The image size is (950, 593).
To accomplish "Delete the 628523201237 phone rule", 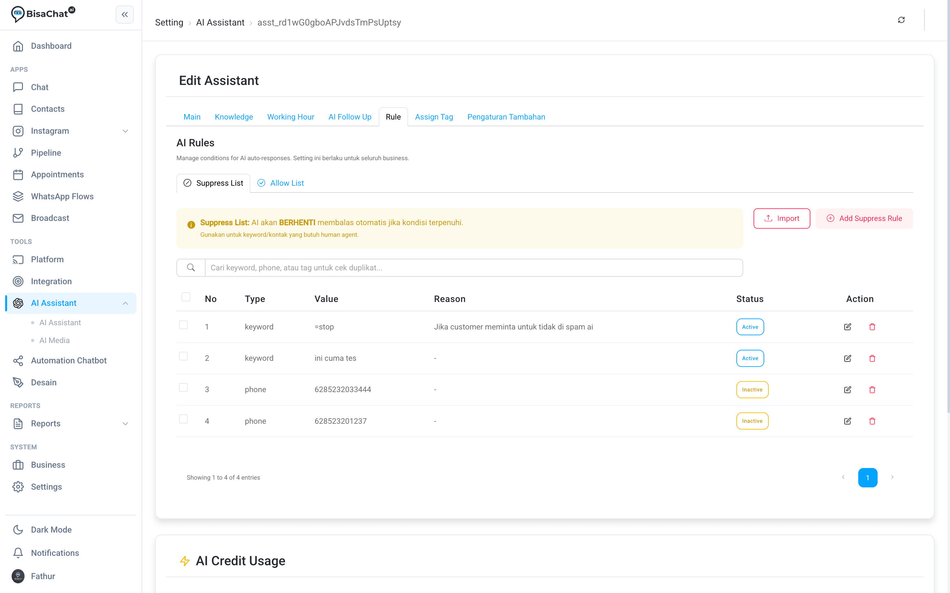I will point(872,421).
